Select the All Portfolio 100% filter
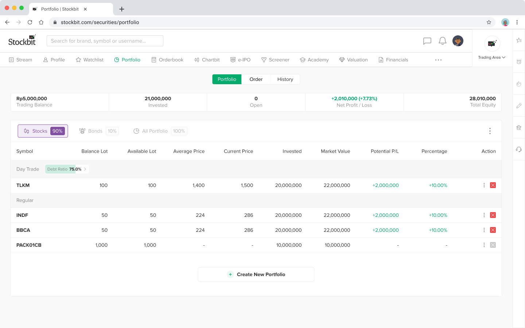The height and width of the screenshot is (328, 525). tap(160, 131)
